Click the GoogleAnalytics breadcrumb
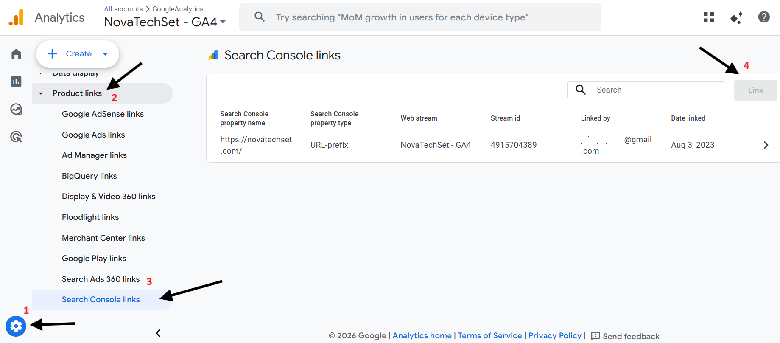 (x=178, y=9)
